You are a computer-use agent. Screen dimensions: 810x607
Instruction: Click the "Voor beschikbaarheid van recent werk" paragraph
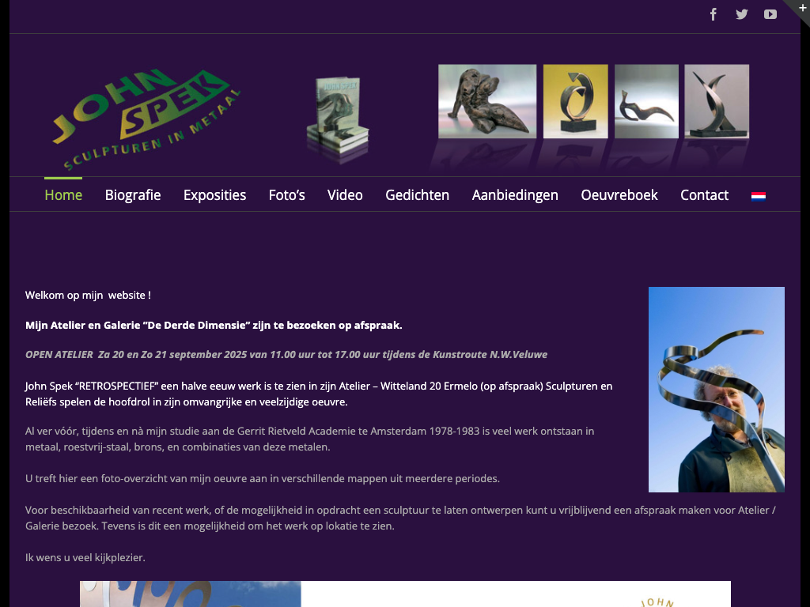point(400,518)
